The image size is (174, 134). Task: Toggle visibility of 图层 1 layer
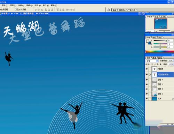(x=147, y=94)
